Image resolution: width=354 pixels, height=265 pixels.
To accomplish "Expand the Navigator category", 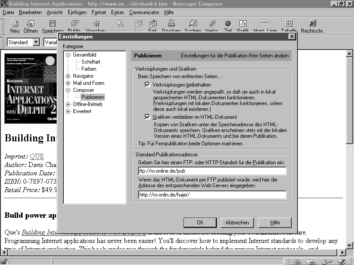I will (x=68, y=76).
